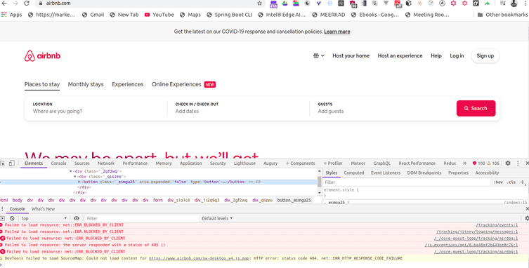Screen dimensions: 529x268
Task: Click the Airbnb logo
Action: click(x=42, y=56)
